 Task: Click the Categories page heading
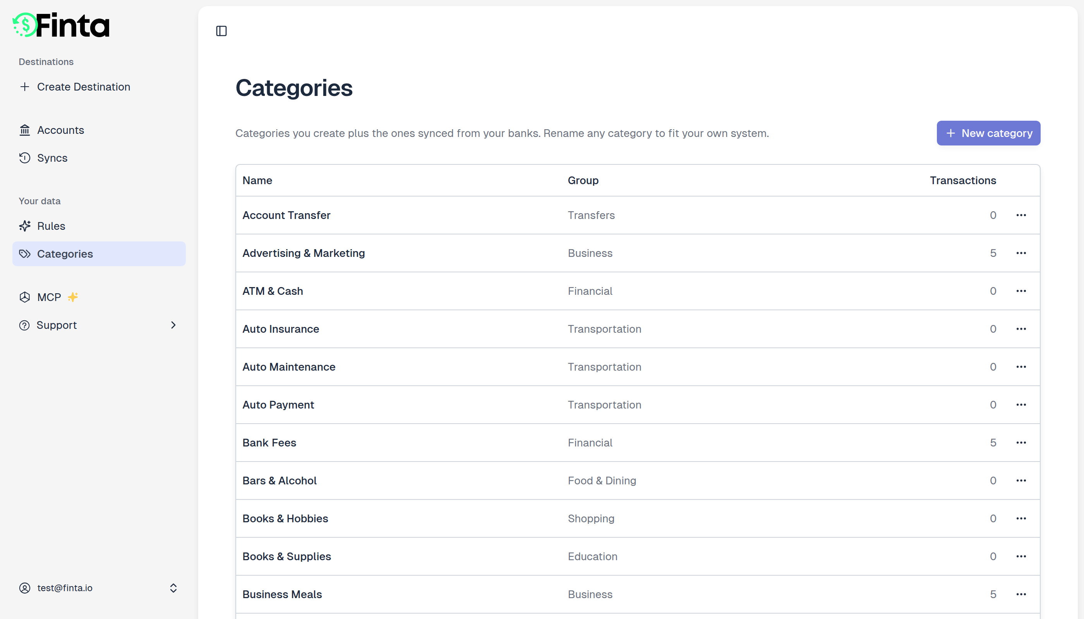click(x=294, y=88)
